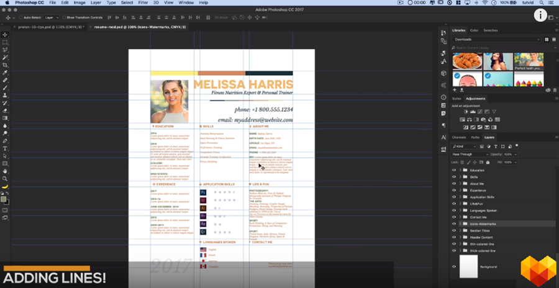The width and height of the screenshot is (559, 288).
Task: Pick the Crop tool
Action: [5, 65]
